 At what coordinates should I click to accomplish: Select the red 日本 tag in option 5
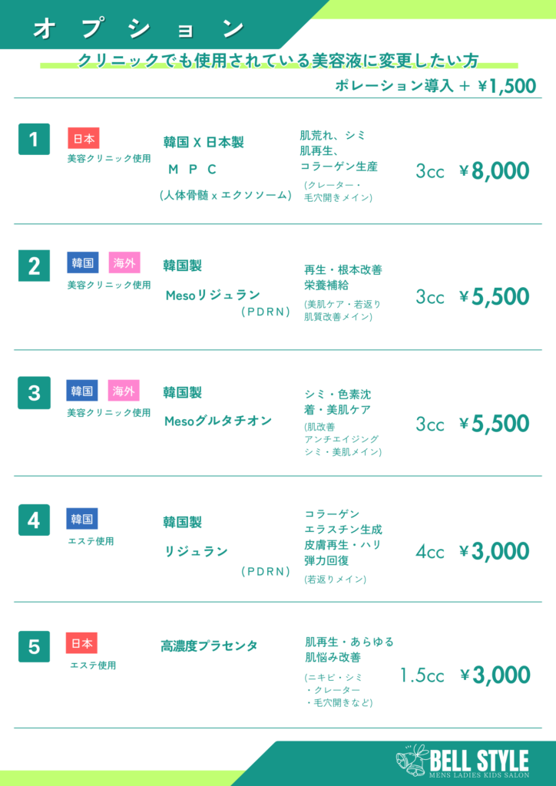82,643
